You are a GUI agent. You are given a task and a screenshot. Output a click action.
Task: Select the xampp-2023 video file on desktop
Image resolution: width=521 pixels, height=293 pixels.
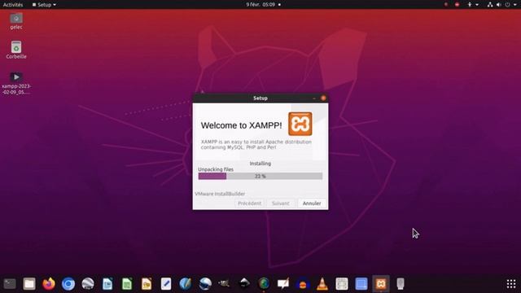16,83
